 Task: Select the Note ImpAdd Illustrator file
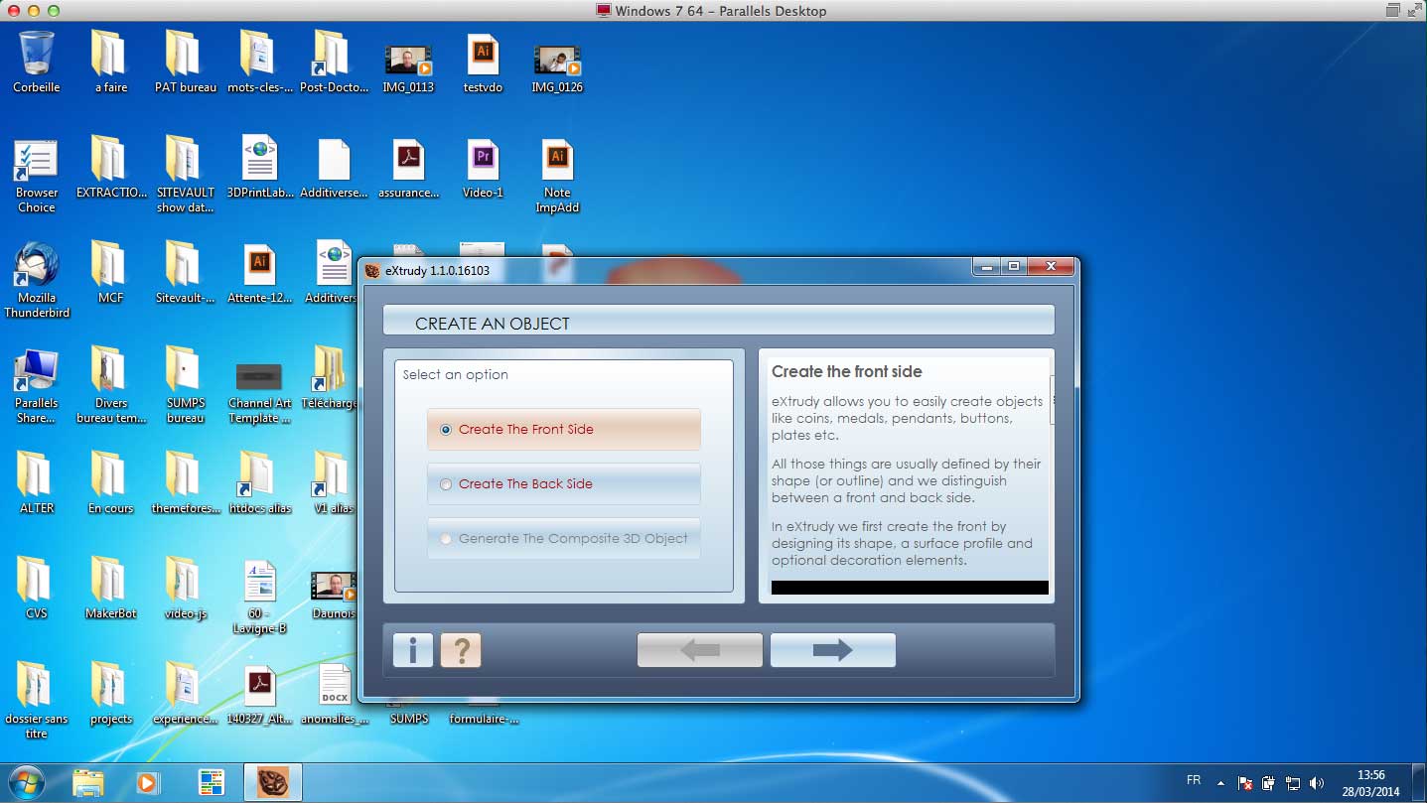tap(557, 176)
